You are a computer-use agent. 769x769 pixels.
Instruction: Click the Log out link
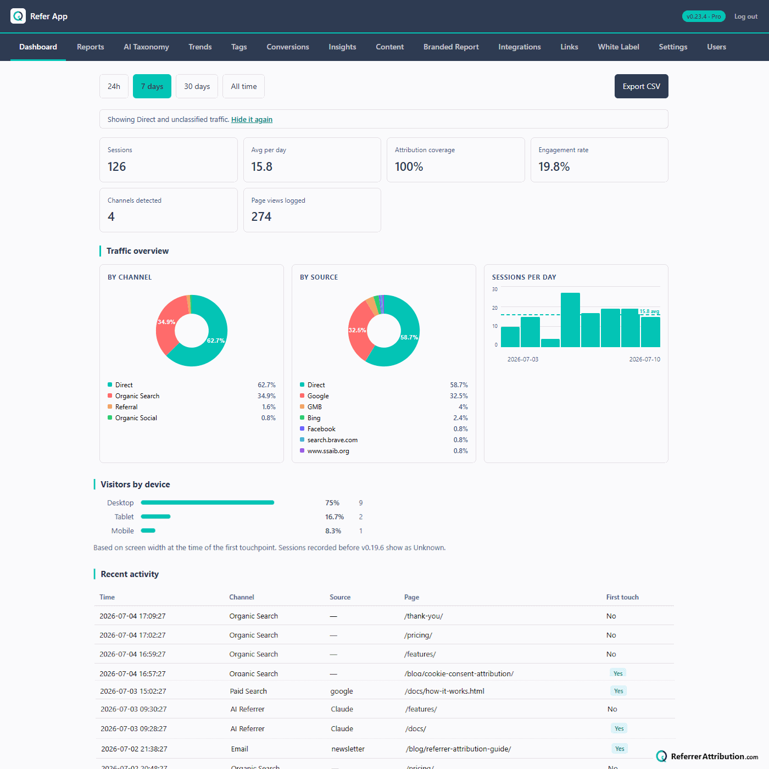pyautogui.click(x=745, y=16)
